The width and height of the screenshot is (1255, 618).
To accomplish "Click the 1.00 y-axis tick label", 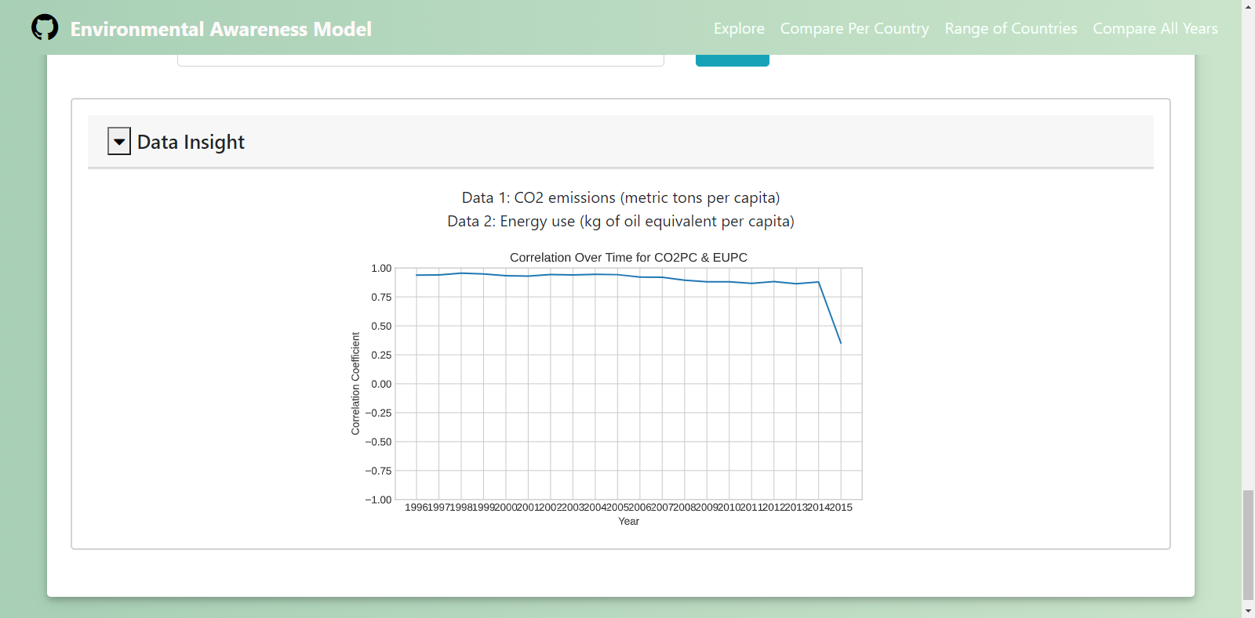I will click(x=381, y=269).
